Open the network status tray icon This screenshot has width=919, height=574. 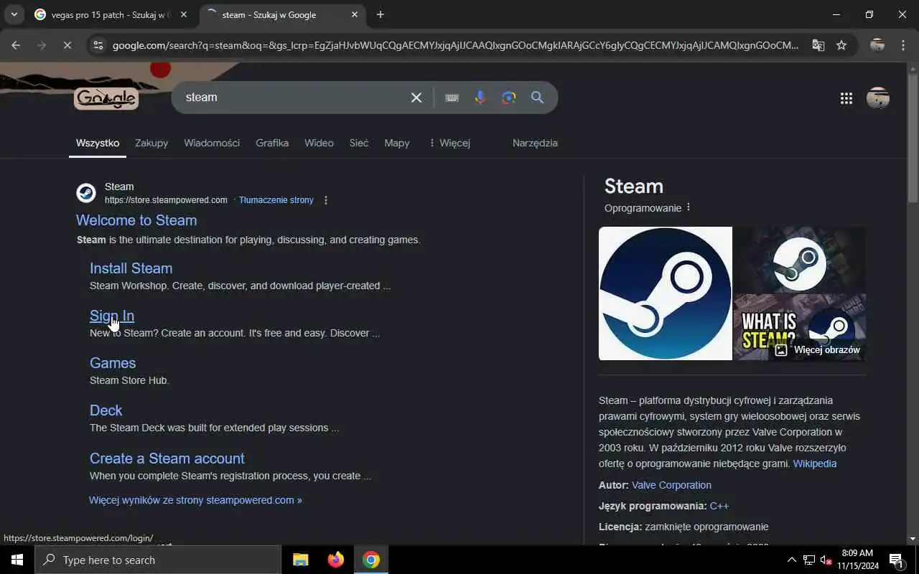(809, 560)
